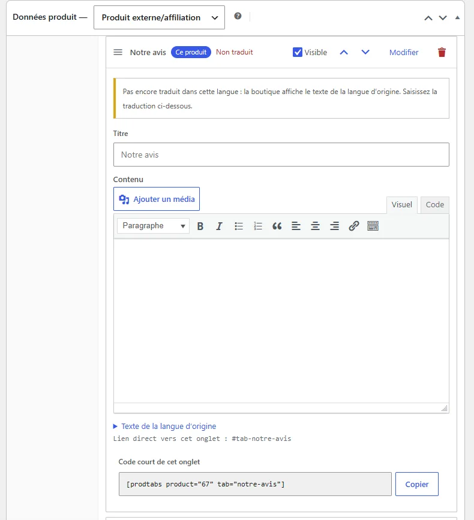Move the Données produit panel up
Screen dimensions: 474x520
(x=428, y=18)
